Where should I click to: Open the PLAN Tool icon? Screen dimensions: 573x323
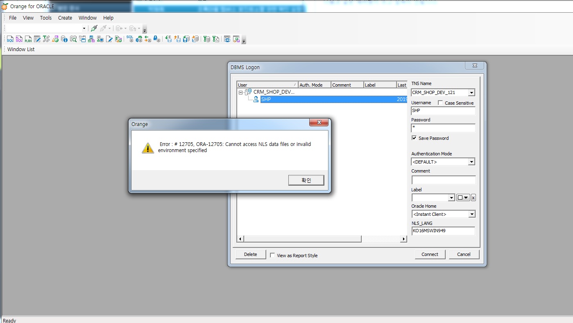pos(28,39)
